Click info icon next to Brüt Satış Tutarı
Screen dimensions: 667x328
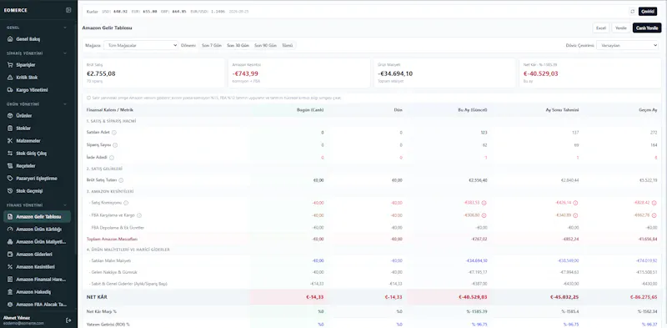121,180
